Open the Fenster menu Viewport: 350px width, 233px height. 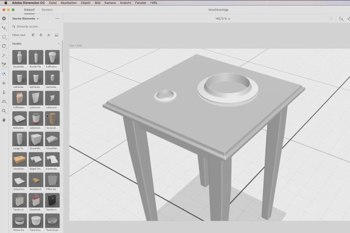141,3
